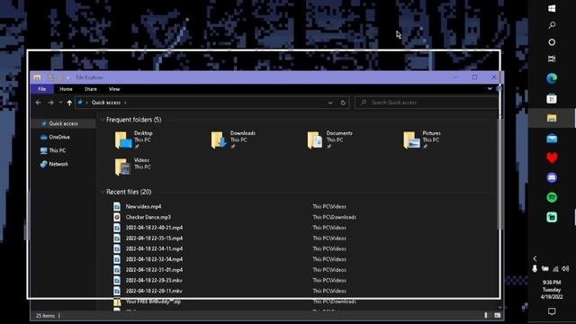Launch Discord from the taskbar
576x324 pixels.
[x=552, y=178]
